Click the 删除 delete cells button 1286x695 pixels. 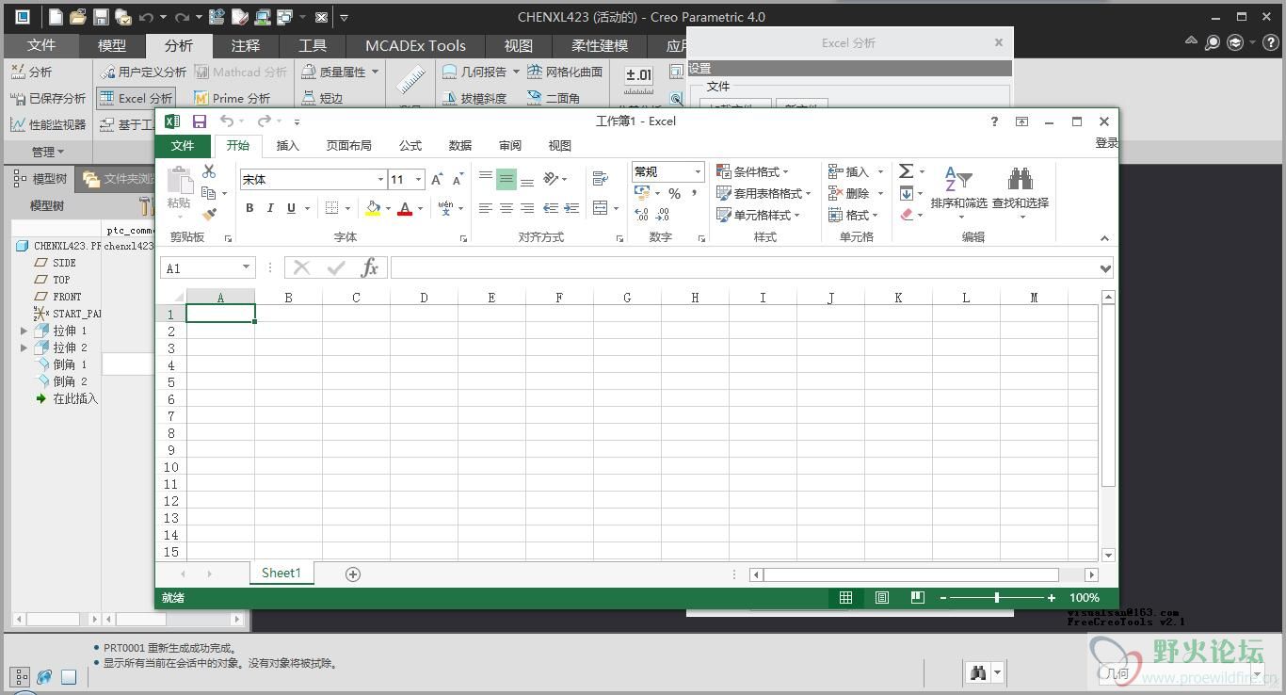[x=848, y=193]
